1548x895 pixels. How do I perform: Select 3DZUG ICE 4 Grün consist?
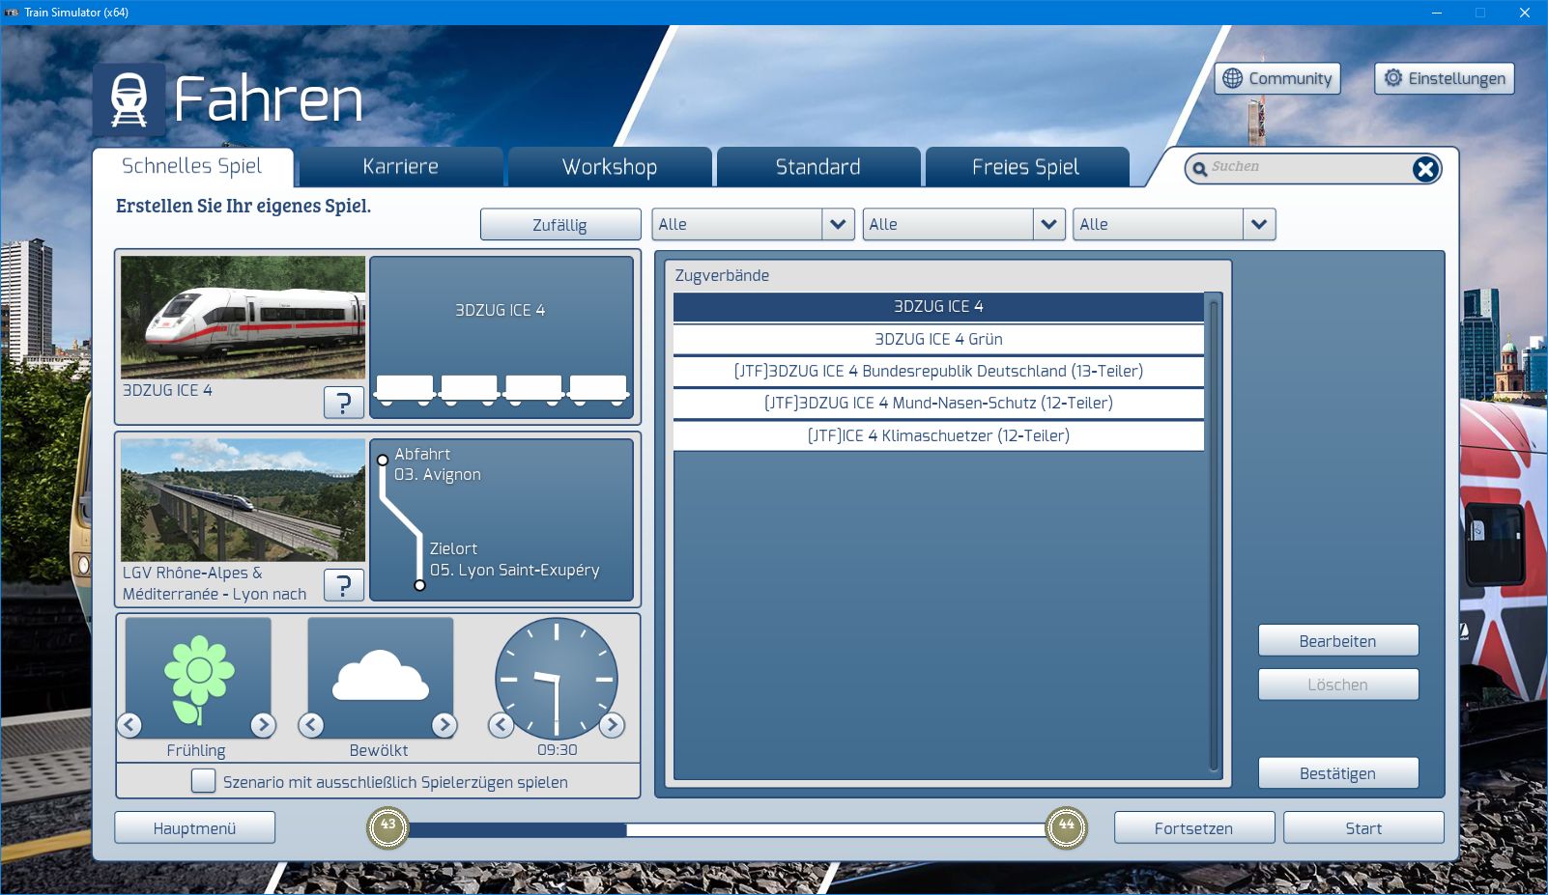pos(938,339)
